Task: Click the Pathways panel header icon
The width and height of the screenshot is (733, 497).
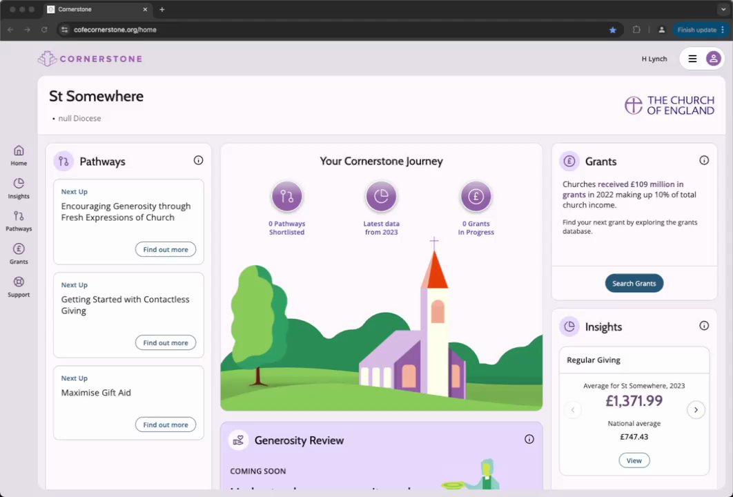Action: (63, 162)
